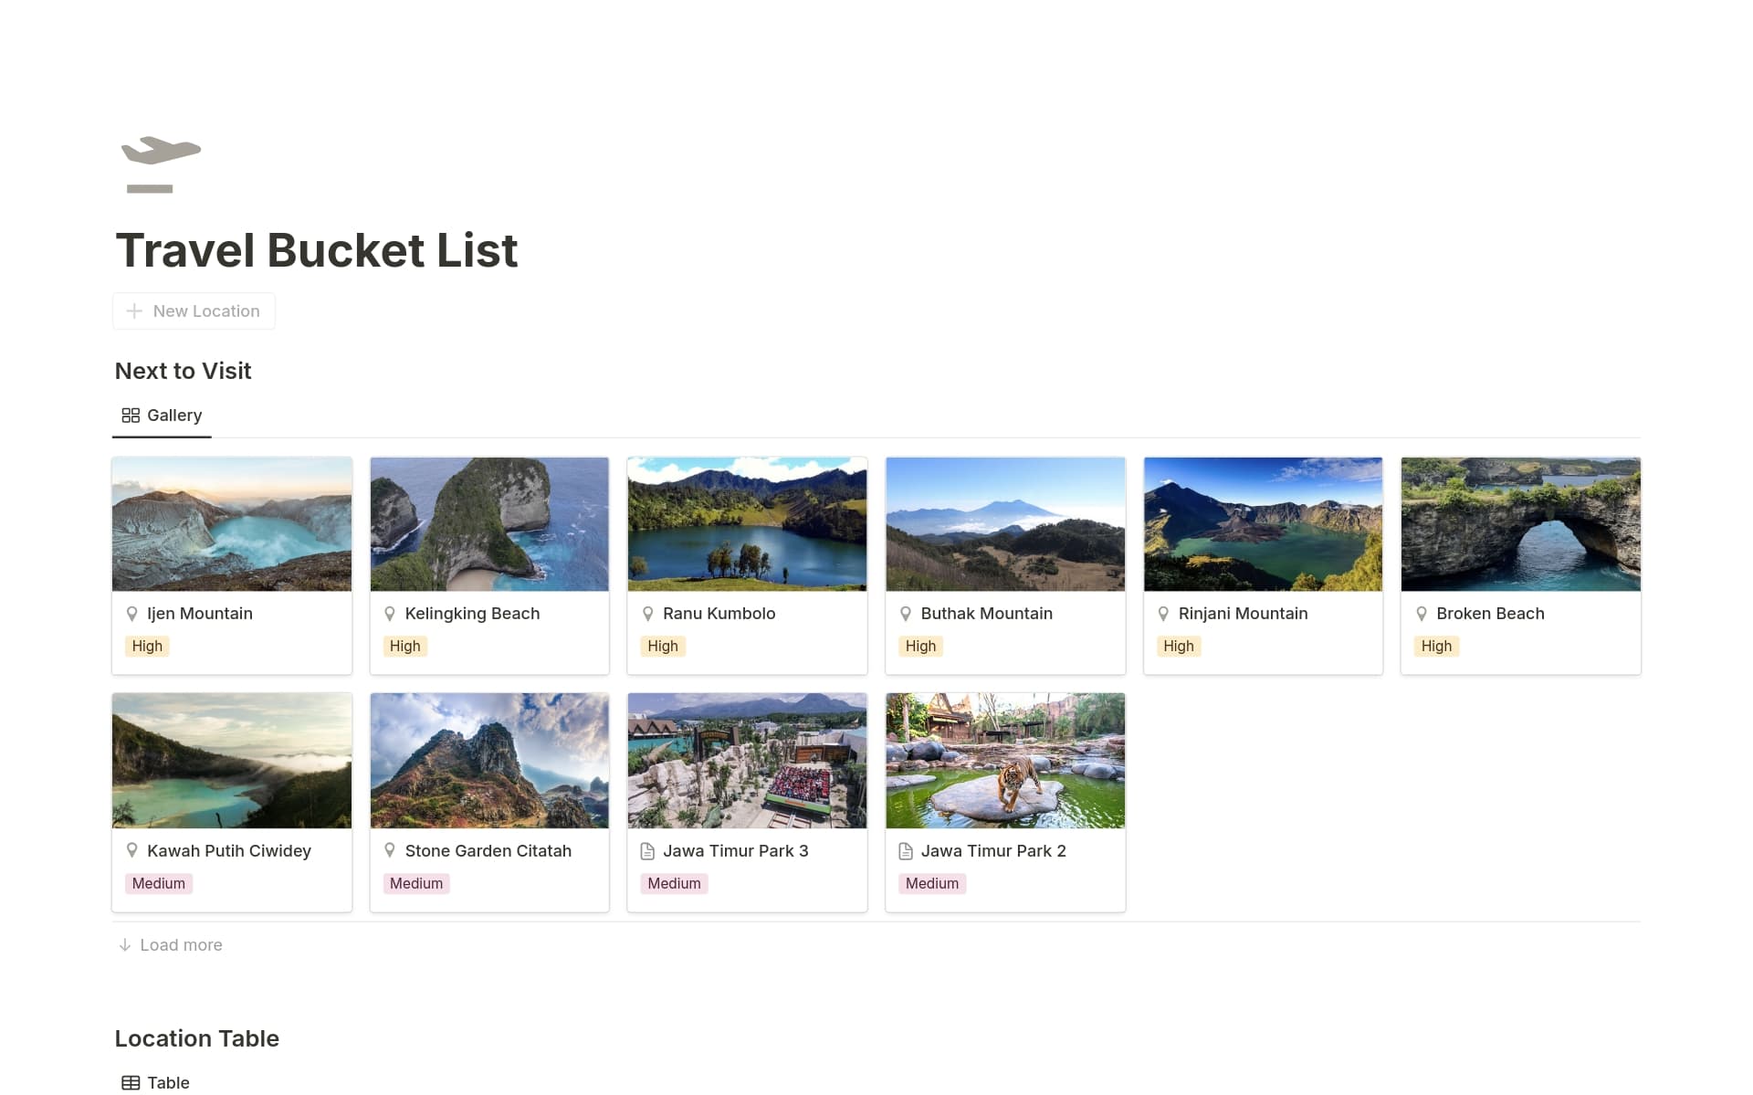The image size is (1753, 1095).
Task: Click the page document icon on Jawa Timur Park 3
Action: point(648,850)
